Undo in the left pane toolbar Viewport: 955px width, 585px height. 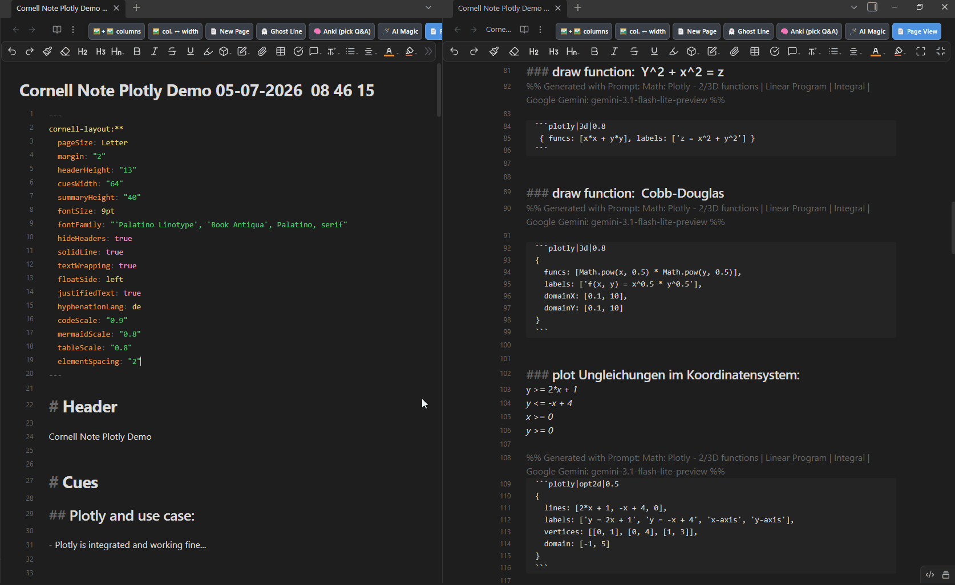click(12, 52)
